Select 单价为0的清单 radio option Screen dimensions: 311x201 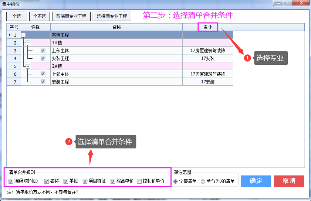(x=203, y=181)
